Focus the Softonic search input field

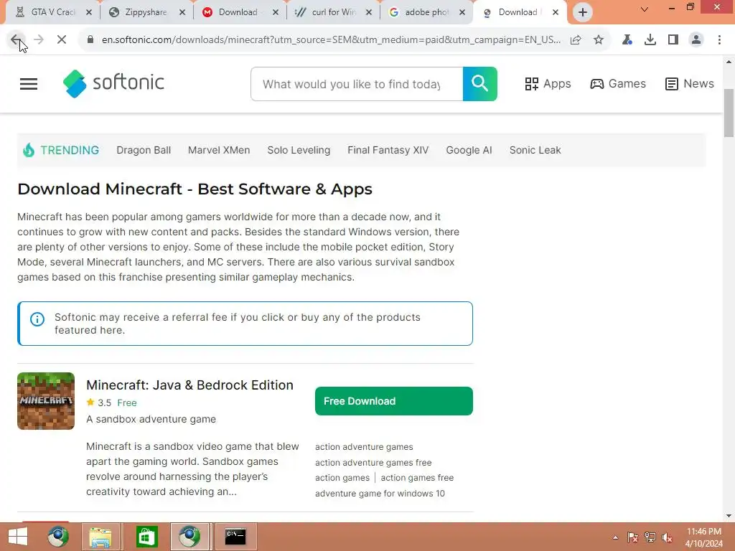point(357,84)
